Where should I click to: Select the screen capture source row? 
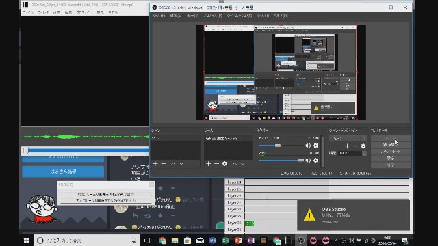pos(229,138)
